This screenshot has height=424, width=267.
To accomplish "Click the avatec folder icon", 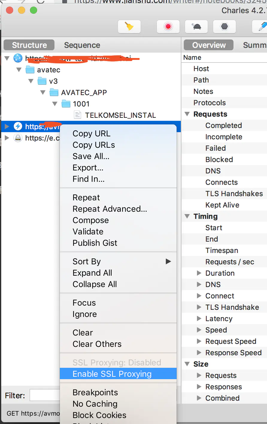I will click(x=30, y=70).
